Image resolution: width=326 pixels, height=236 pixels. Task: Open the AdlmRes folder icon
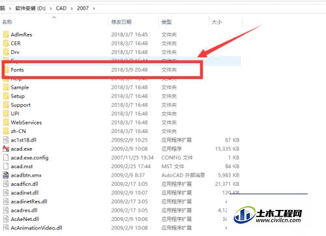point(6,35)
